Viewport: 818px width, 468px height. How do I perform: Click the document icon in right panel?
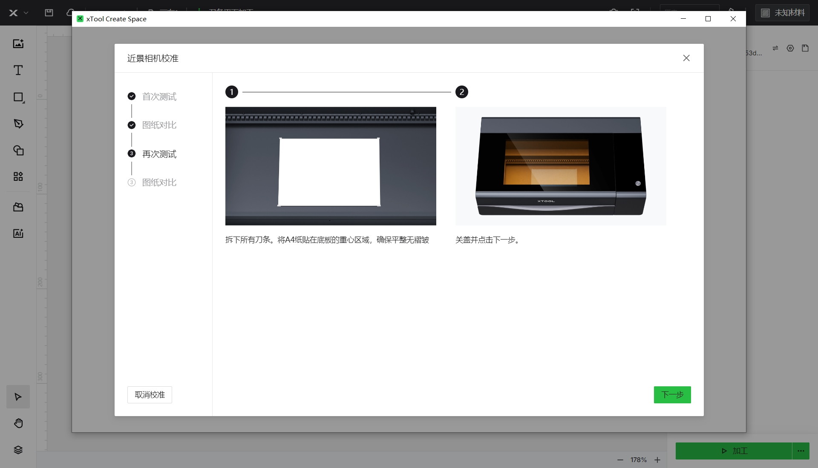click(805, 48)
